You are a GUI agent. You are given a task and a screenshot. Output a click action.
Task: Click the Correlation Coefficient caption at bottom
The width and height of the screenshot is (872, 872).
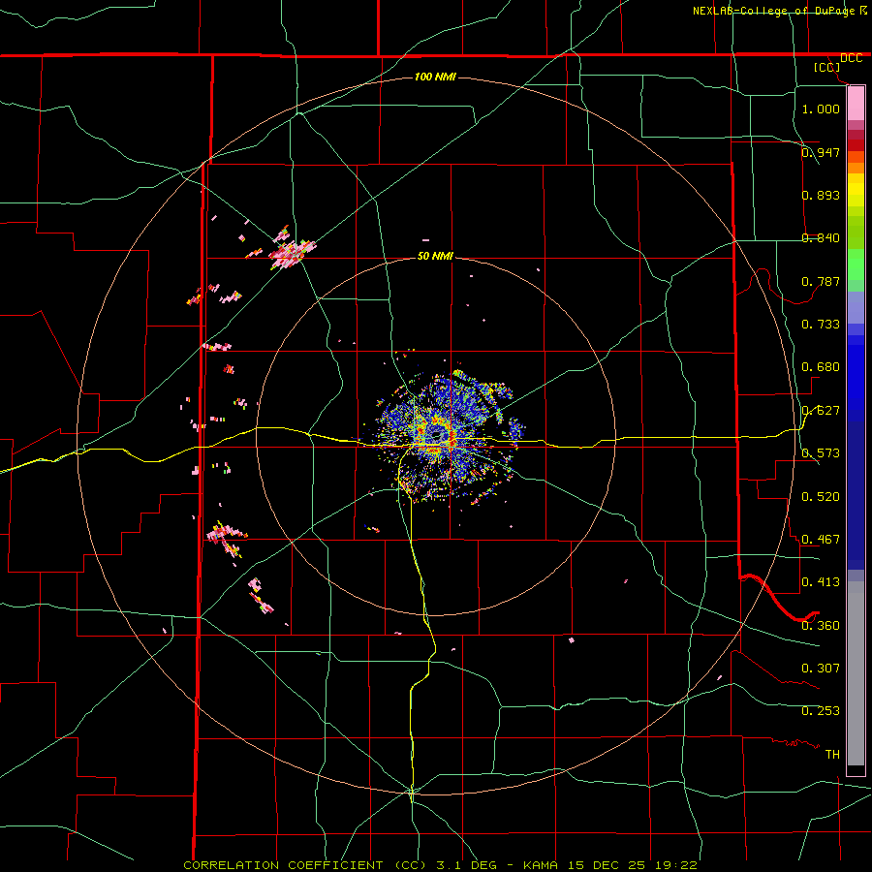440,865
